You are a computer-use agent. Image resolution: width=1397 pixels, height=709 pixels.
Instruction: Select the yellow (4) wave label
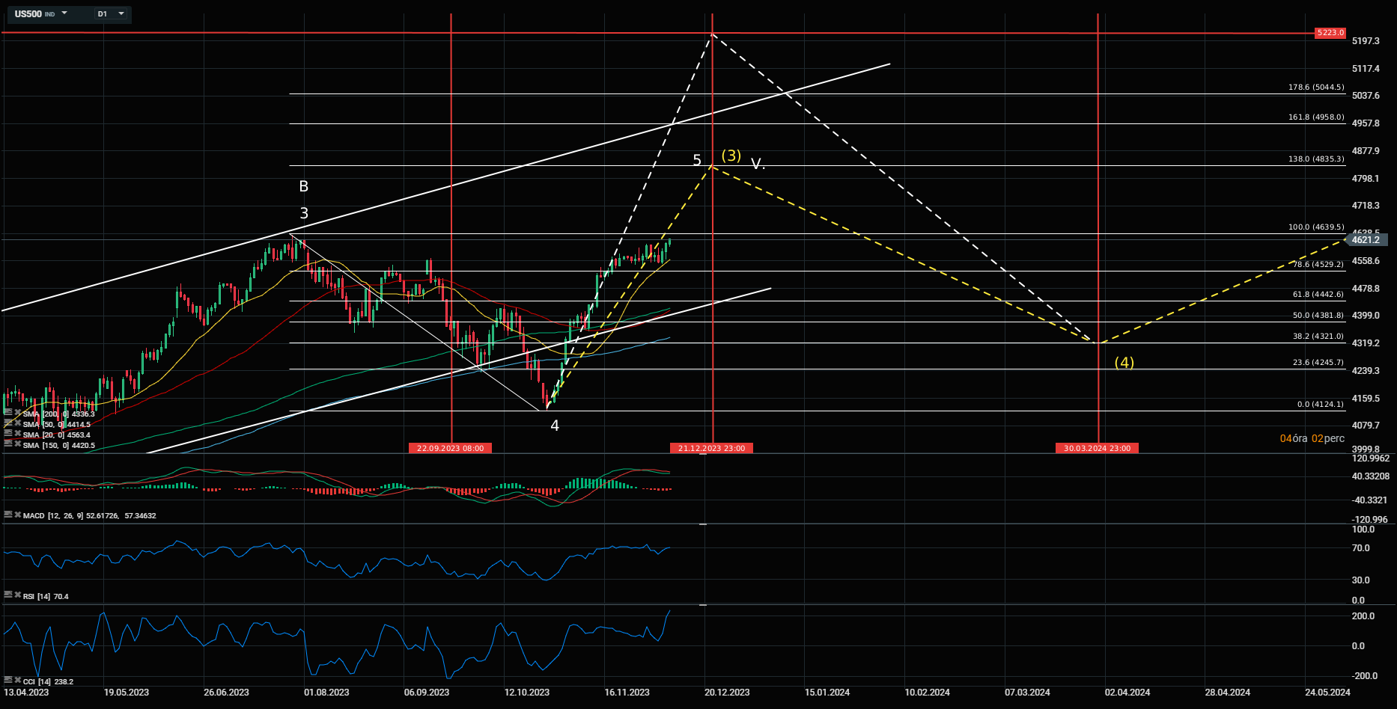(x=1124, y=363)
